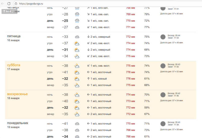Click Thursday morning snow cloud icon
The height and width of the screenshot is (138, 202).
(77, 14)
